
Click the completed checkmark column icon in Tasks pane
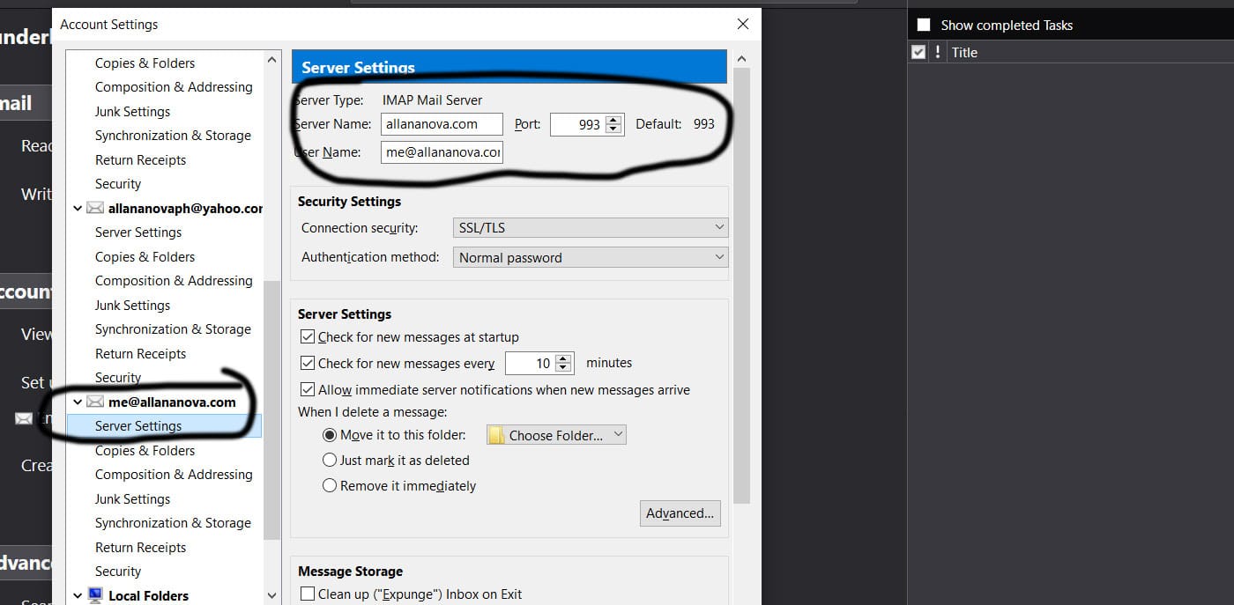click(918, 52)
